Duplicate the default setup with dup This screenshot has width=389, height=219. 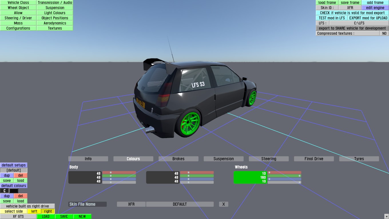7,175
